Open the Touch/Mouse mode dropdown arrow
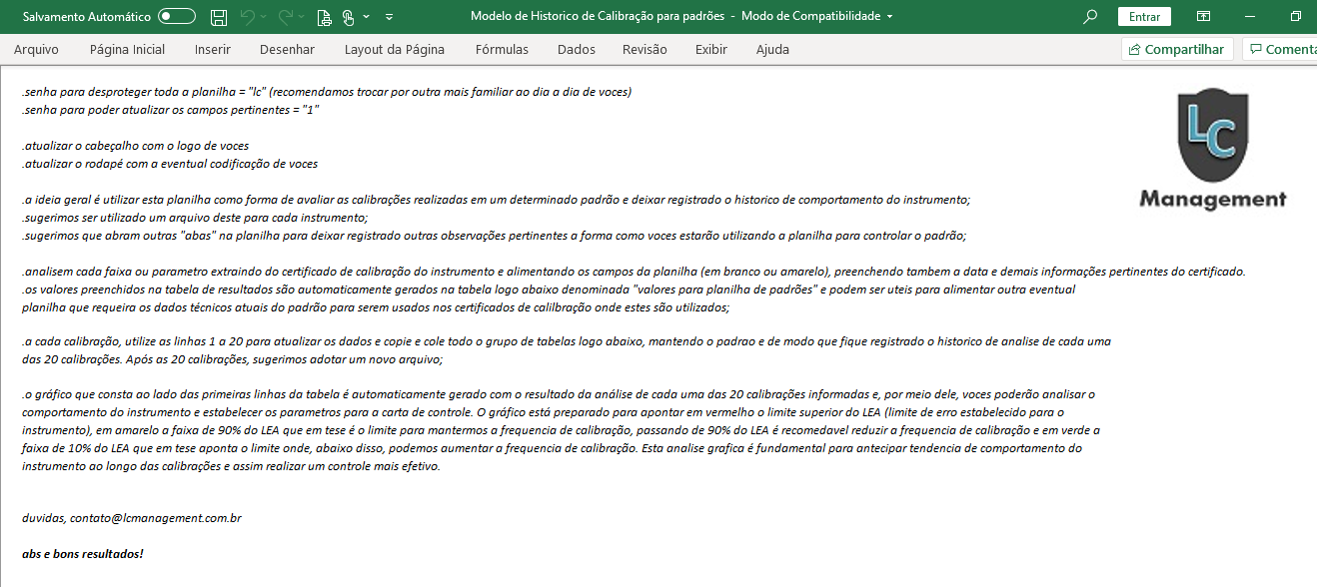The image size is (1317, 587). (367, 17)
